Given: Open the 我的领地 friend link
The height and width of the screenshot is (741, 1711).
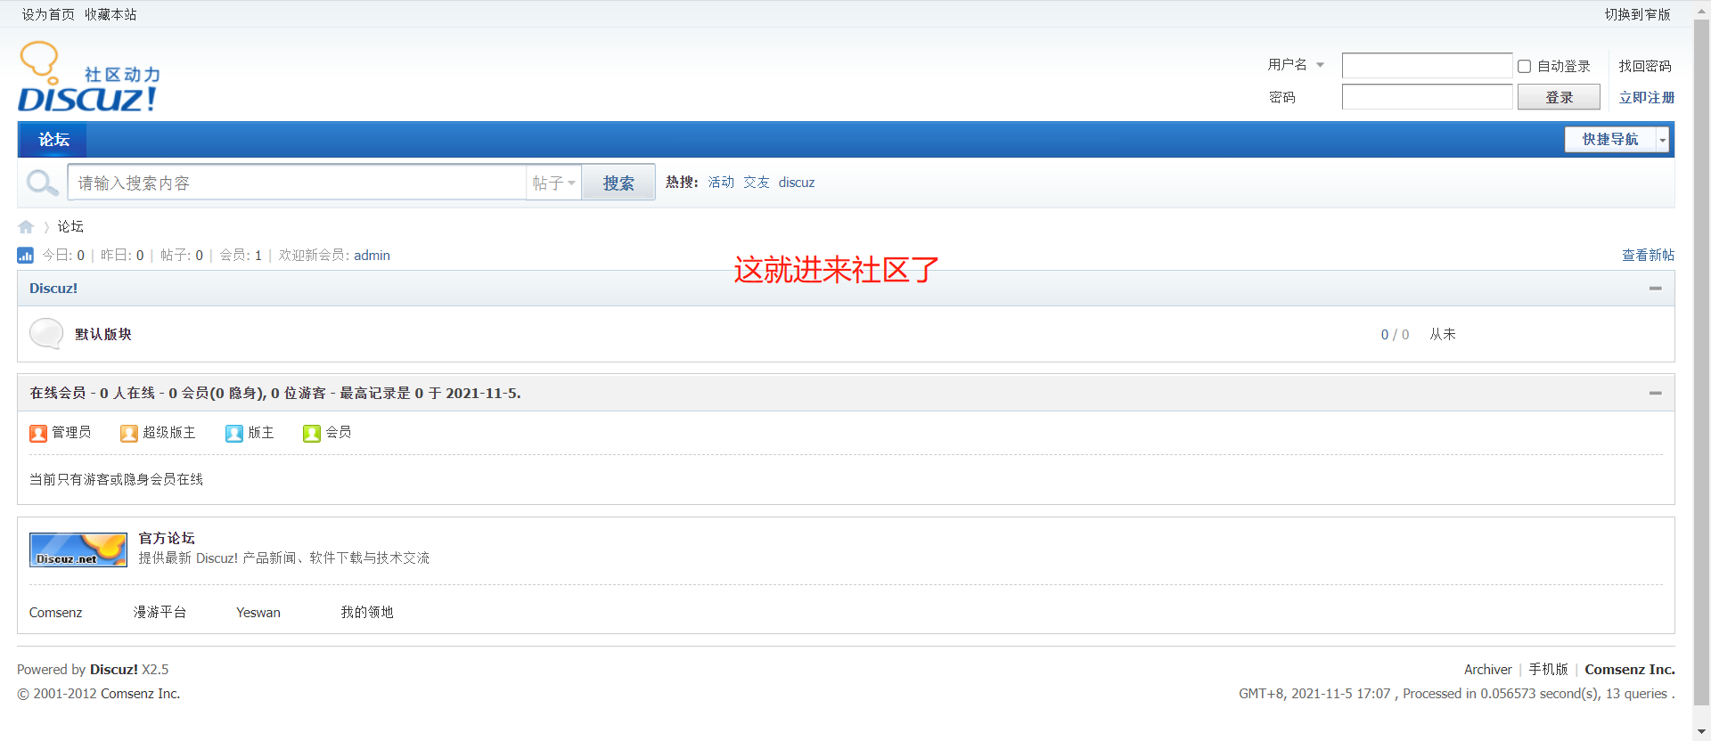Looking at the screenshot, I should (x=366, y=613).
